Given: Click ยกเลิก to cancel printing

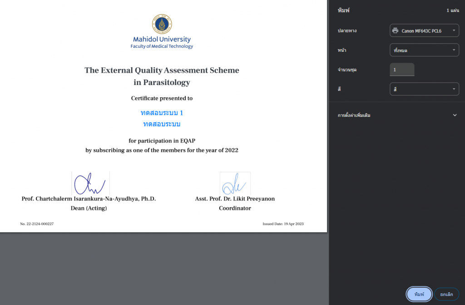Looking at the screenshot, I should 446,294.
